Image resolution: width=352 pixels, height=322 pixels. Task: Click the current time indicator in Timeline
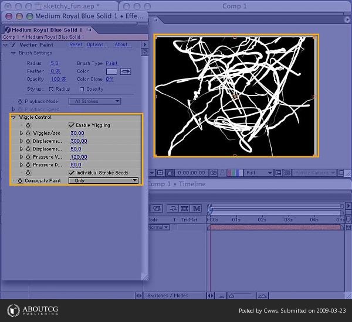[x=210, y=211]
